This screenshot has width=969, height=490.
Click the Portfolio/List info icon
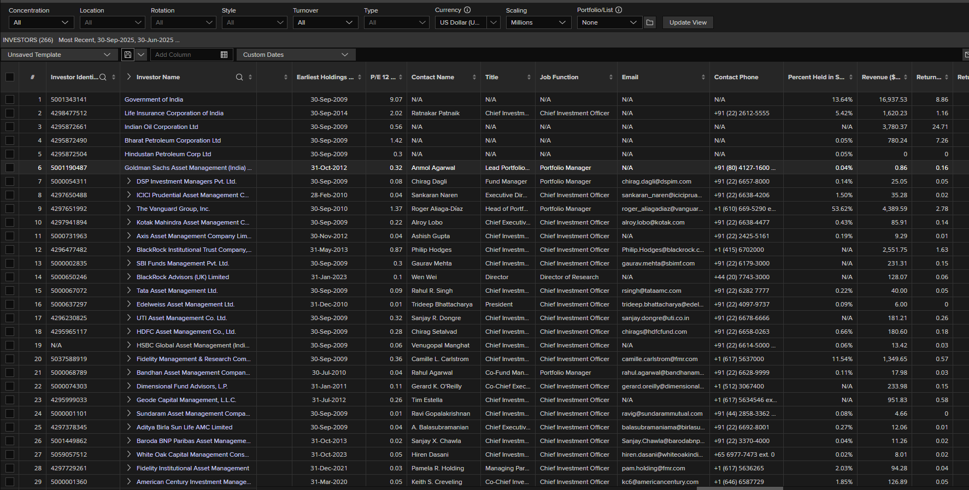click(619, 10)
